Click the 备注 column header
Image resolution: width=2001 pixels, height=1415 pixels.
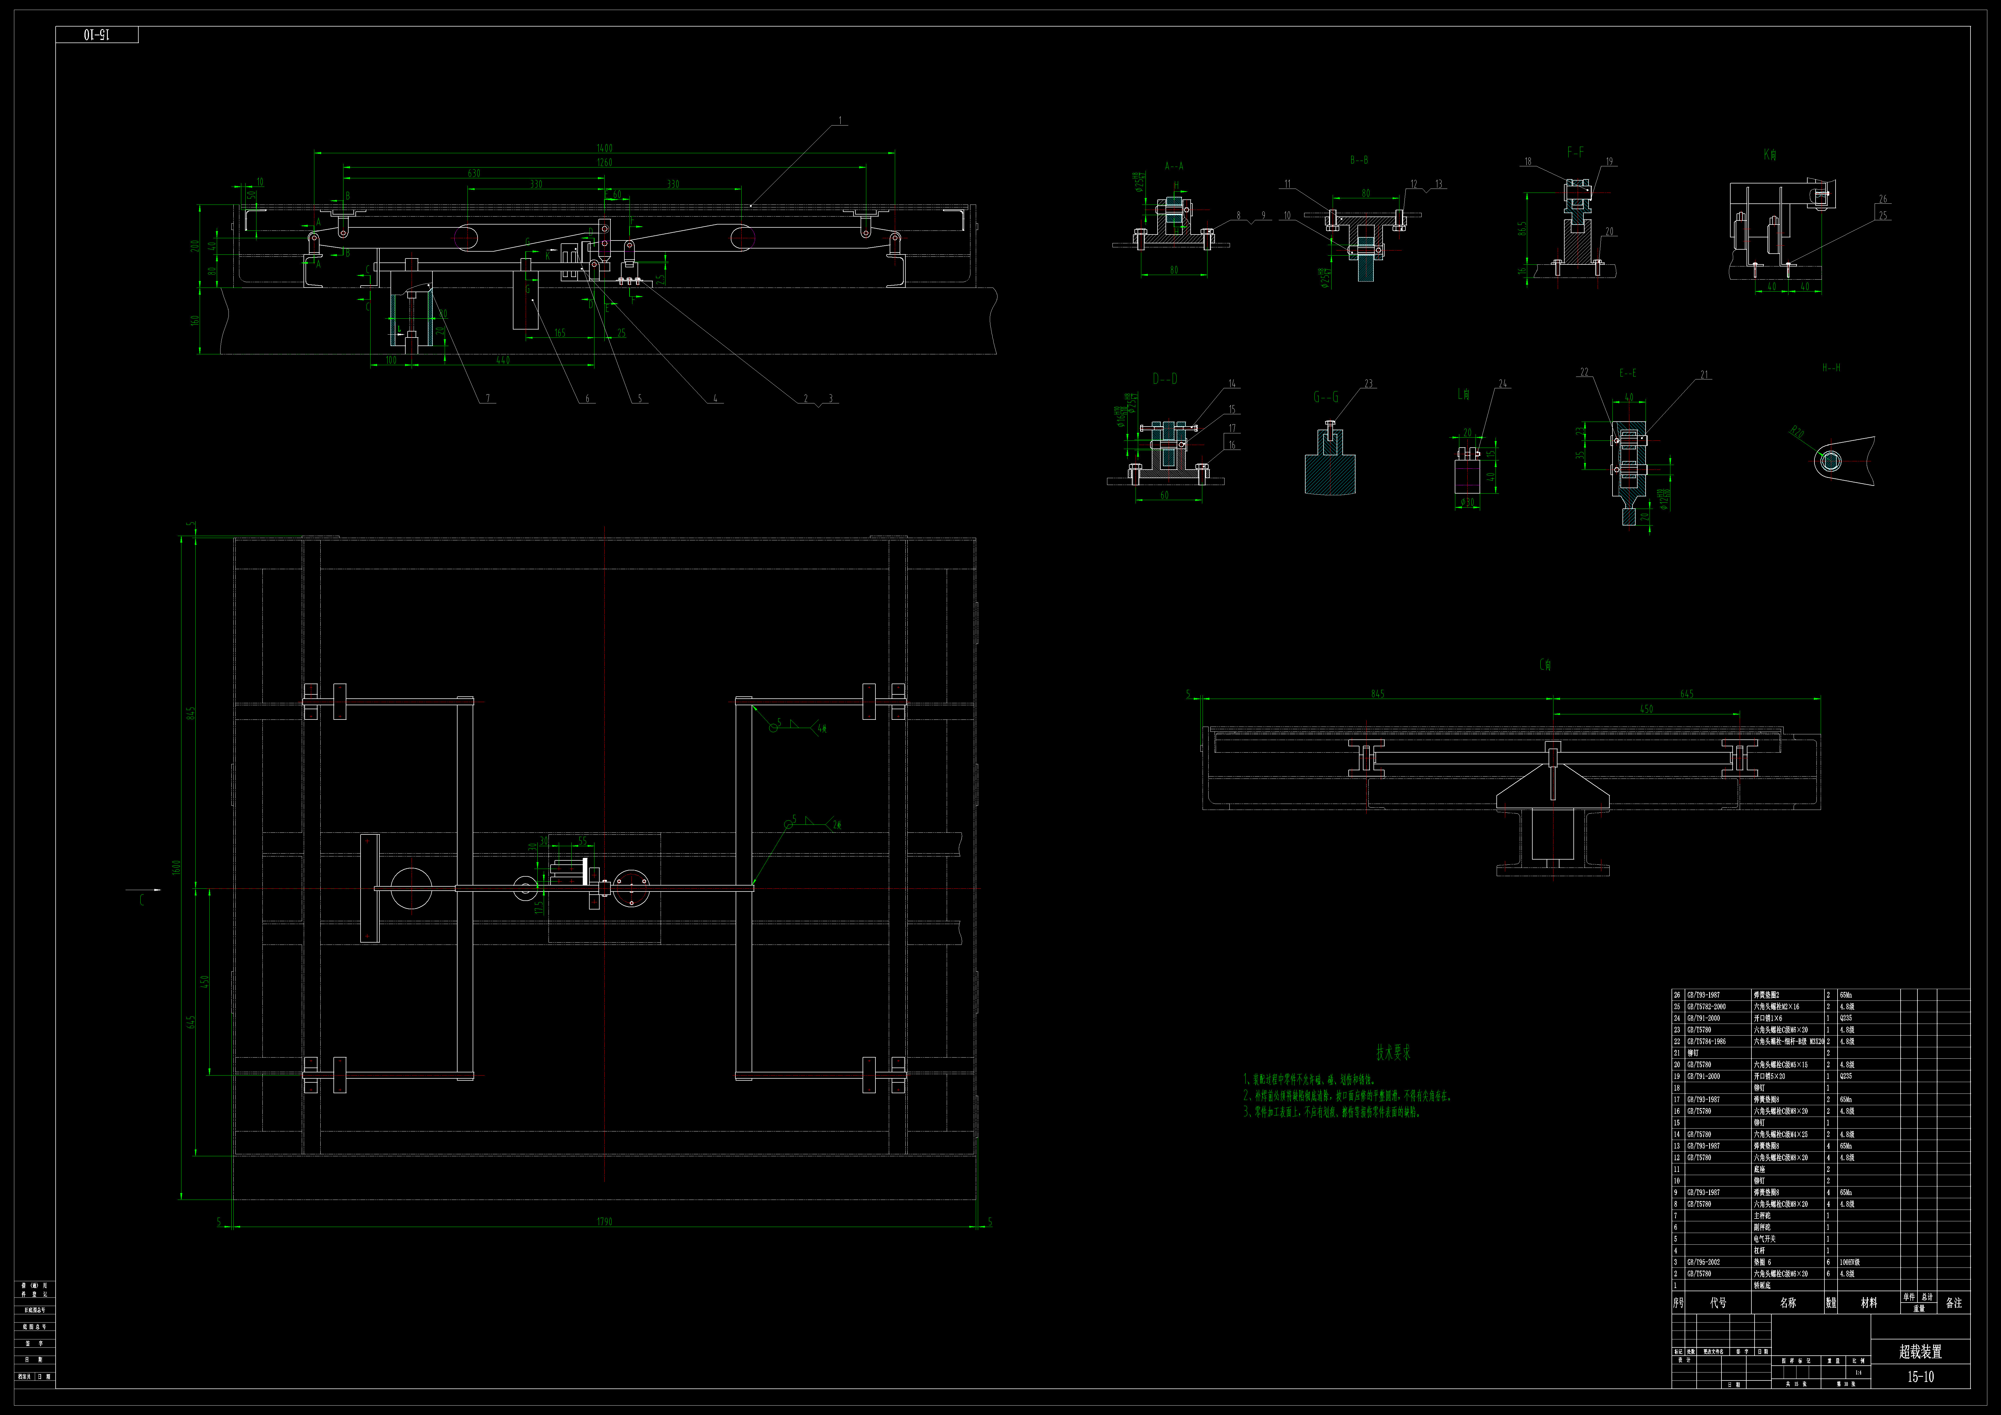point(1954,1303)
